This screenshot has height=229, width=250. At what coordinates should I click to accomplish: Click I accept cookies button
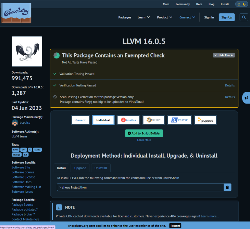coord(175,226)
